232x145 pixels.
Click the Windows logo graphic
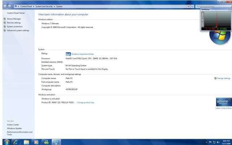(x=220, y=37)
